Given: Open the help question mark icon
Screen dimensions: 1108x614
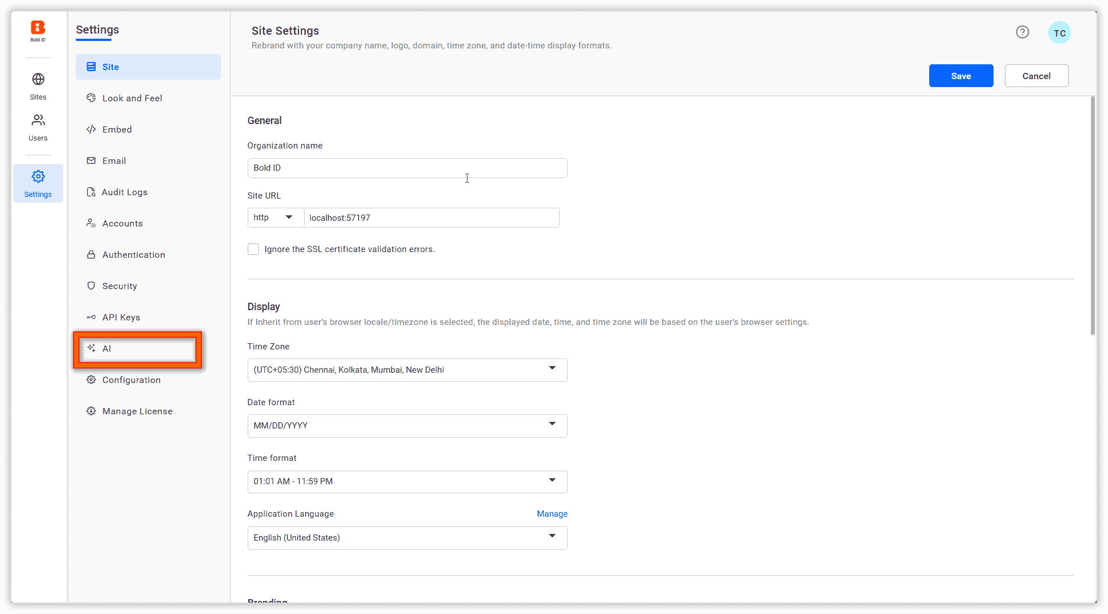Looking at the screenshot, I should [x=1022, y=32].
